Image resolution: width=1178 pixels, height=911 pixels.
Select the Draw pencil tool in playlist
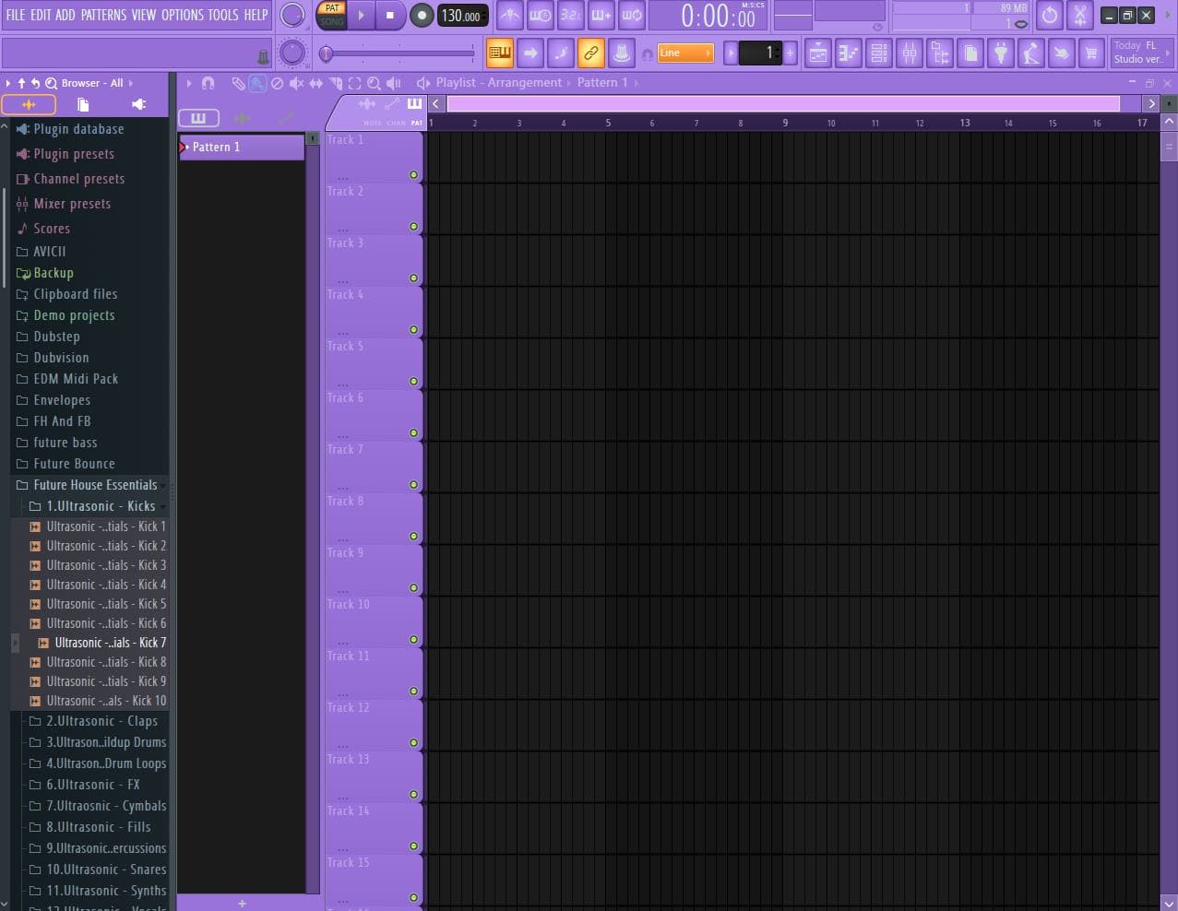tap(238, 83)
